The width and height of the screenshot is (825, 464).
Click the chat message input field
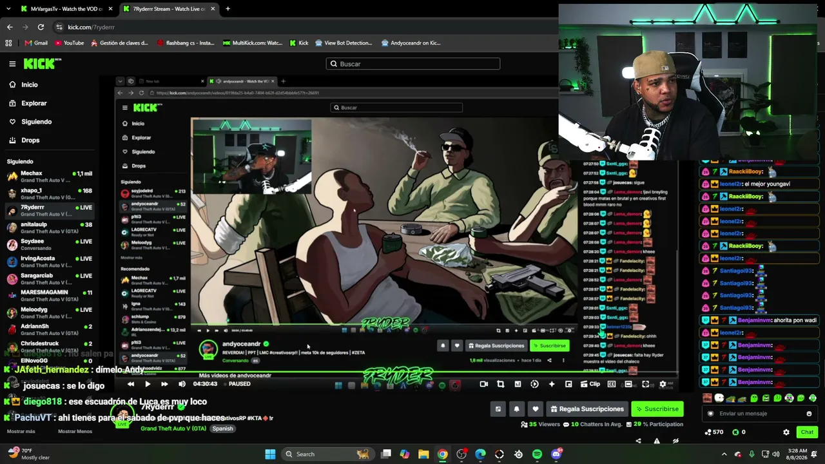click(759, 414)
